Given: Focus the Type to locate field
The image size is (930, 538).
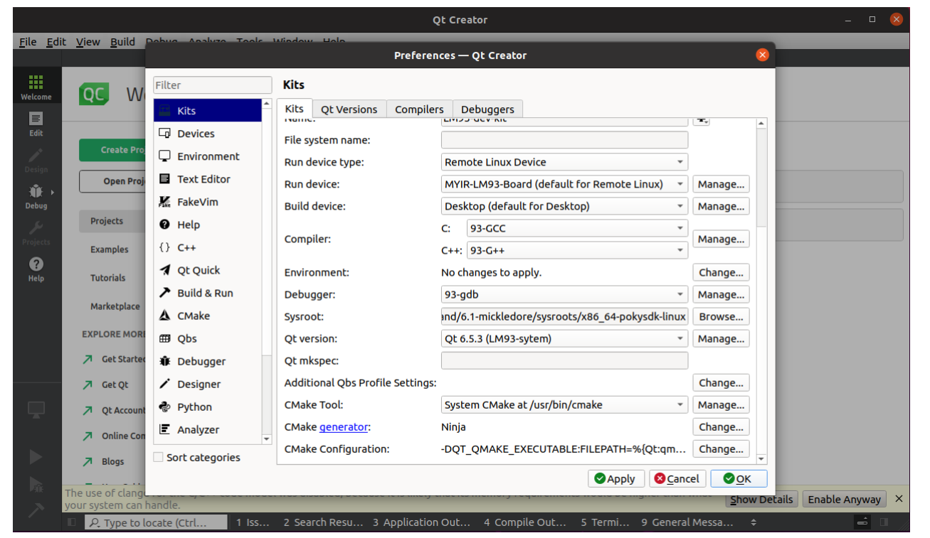Looking at the screenshot, I should pos(156,522).
